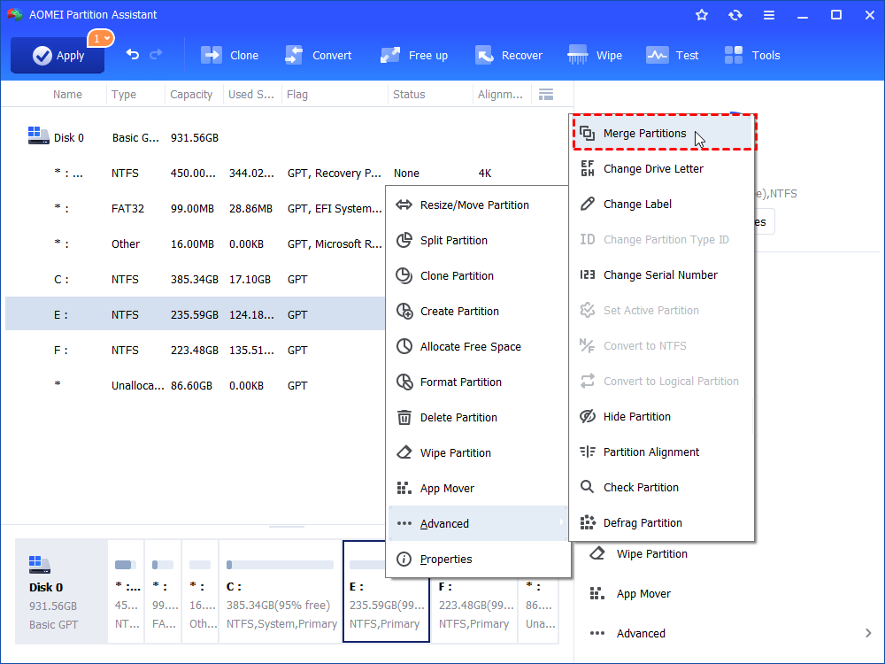The width and height of the screenshot is (885, 664).
Task: Sort by Status column header
Action: (409, 95)
